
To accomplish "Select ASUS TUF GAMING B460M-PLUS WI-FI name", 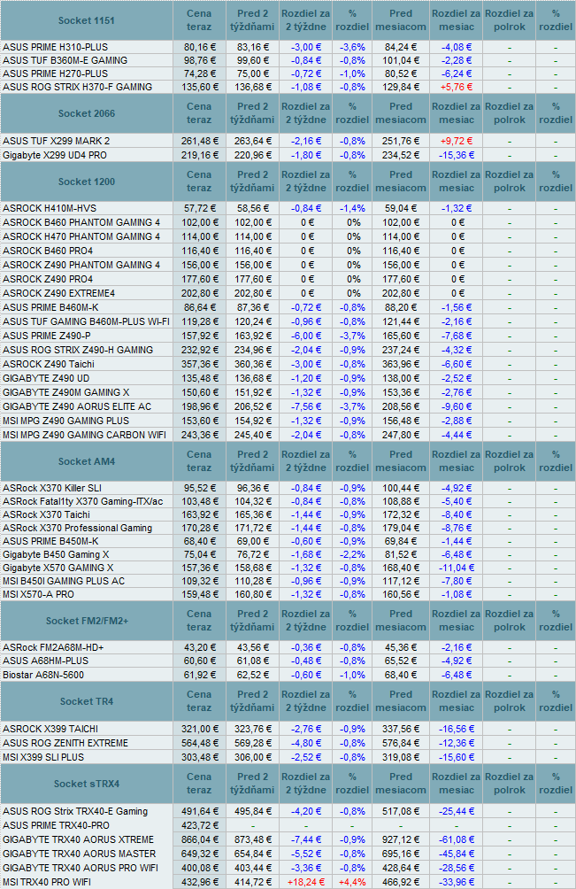I will click(x=86, y=321).
